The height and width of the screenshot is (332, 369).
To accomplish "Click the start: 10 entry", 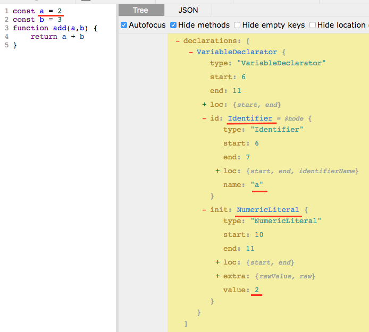I will 243,235.
